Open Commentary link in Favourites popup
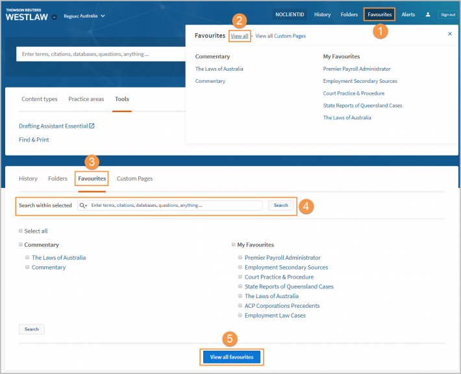The image size is (461, 374). tap(210, 81)
